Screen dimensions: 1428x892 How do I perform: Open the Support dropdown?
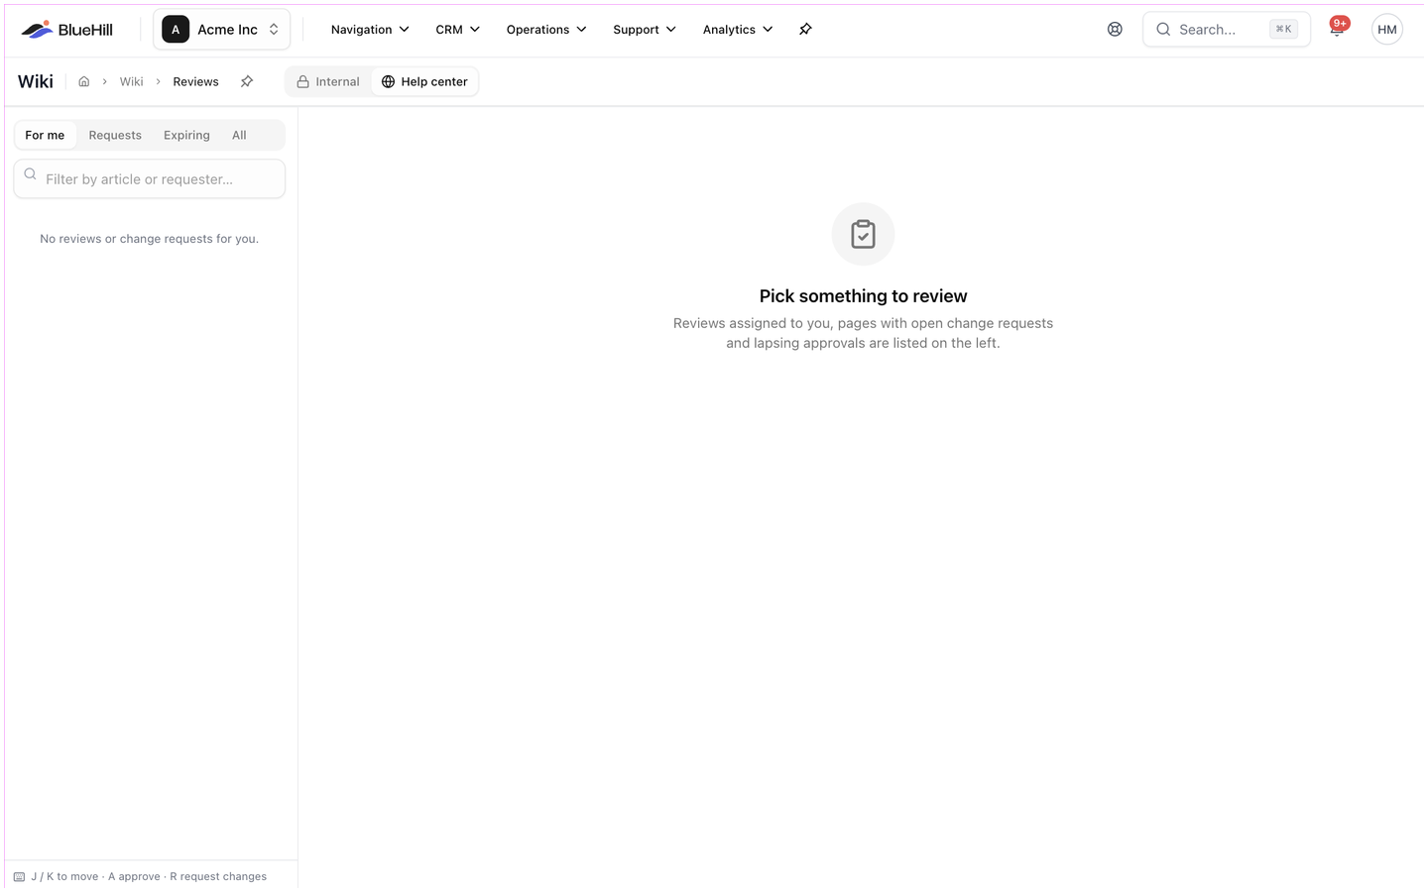coord(645,30)
